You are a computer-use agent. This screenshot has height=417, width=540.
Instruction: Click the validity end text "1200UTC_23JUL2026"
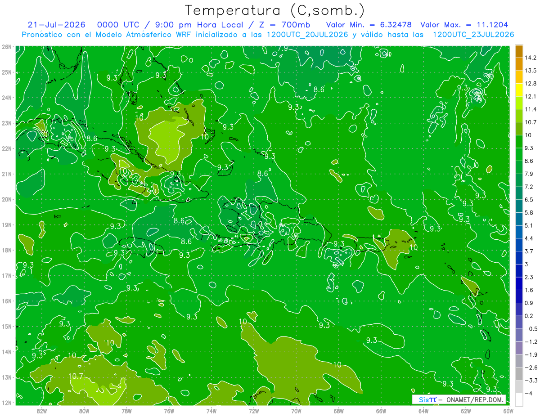[473, 35]
